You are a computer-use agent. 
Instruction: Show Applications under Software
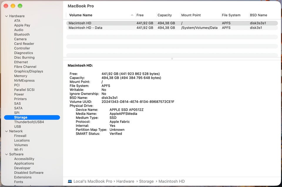click(24, 164)
